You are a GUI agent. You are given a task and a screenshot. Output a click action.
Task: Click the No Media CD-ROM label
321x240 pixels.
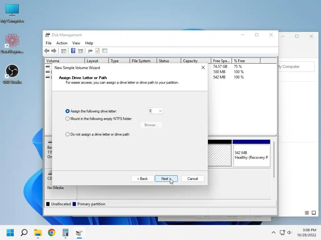55,188
